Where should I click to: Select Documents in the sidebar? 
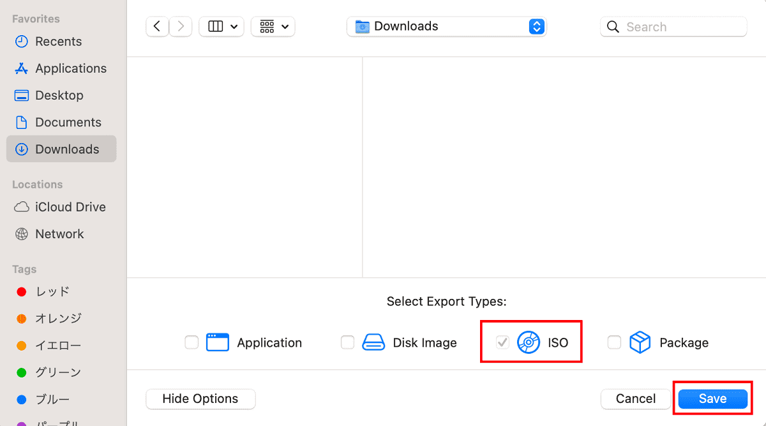61,122
